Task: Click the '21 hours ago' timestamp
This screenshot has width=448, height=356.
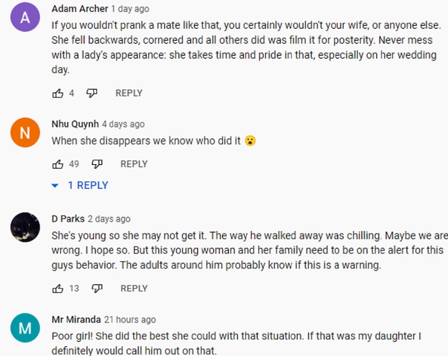Action: 130,320
